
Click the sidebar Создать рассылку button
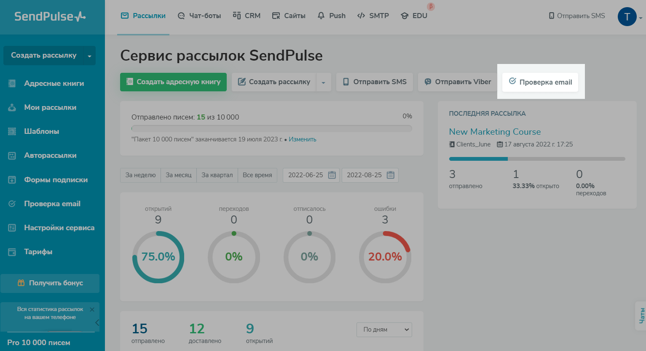click(x=43, y=56)
